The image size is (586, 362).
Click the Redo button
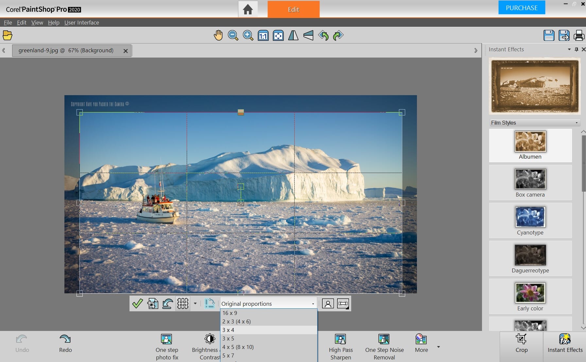point(65,343)
